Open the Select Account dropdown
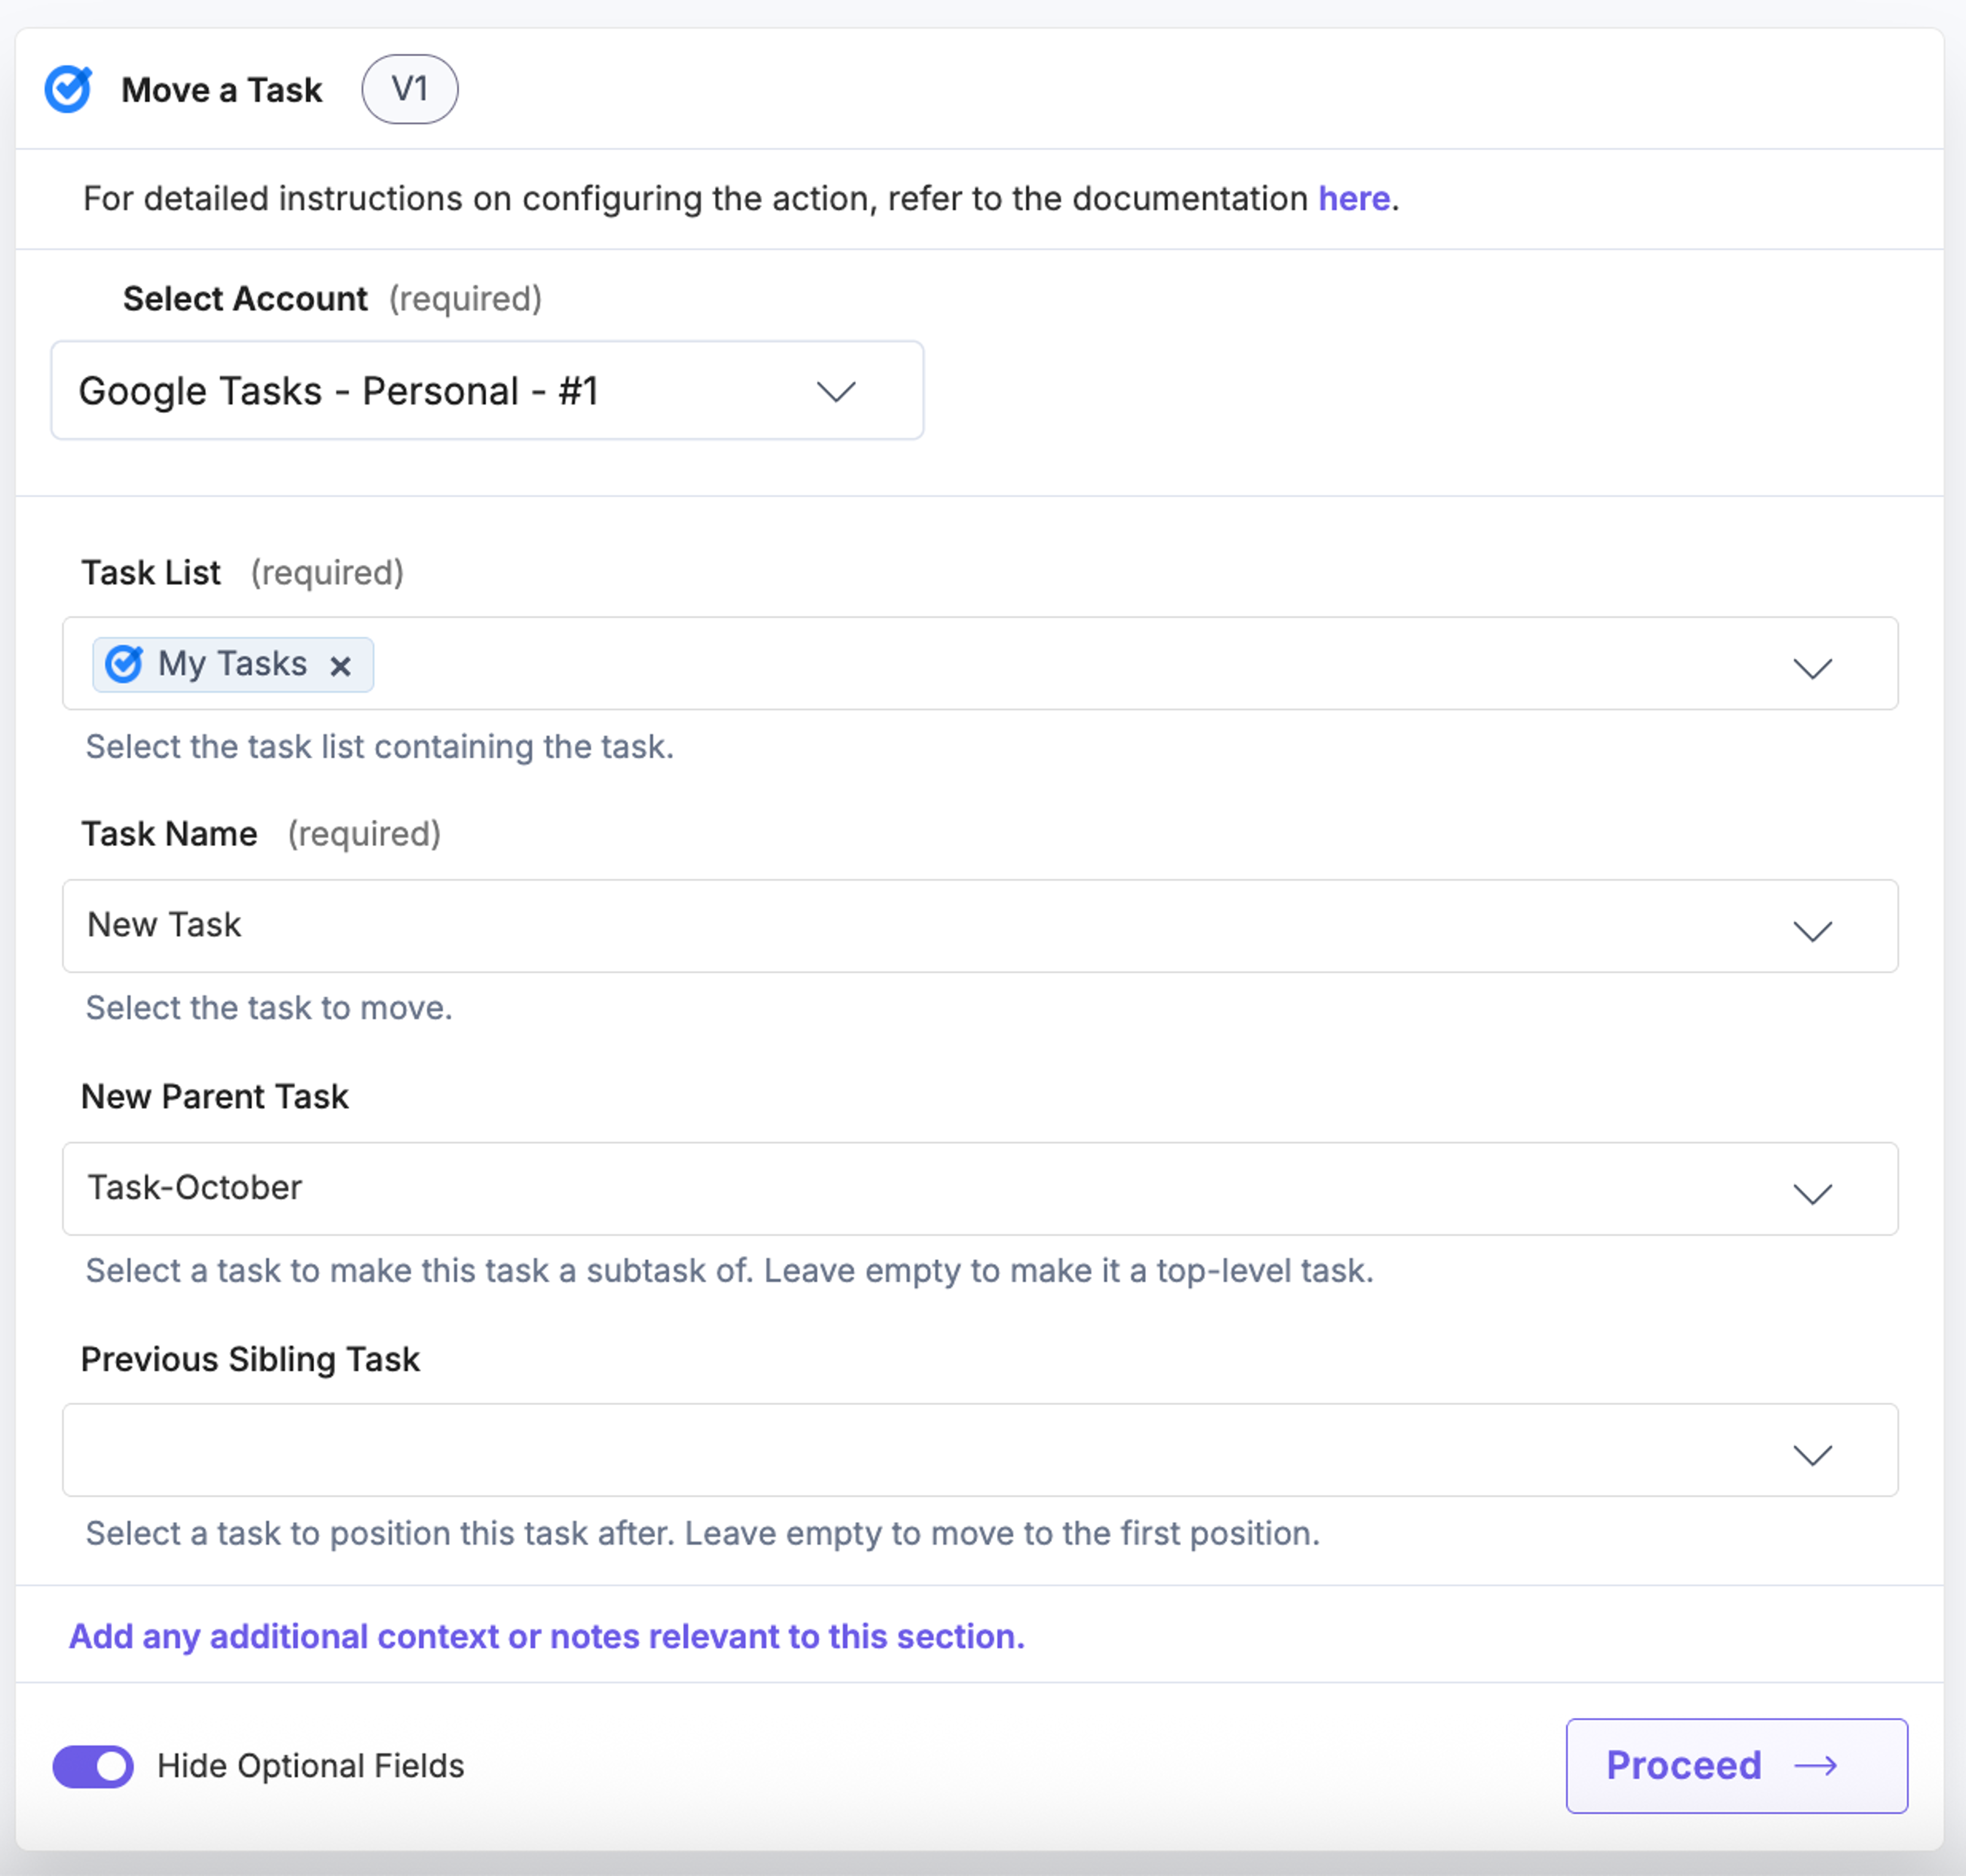This screenshot has width=1966, height=1876. 487,390
